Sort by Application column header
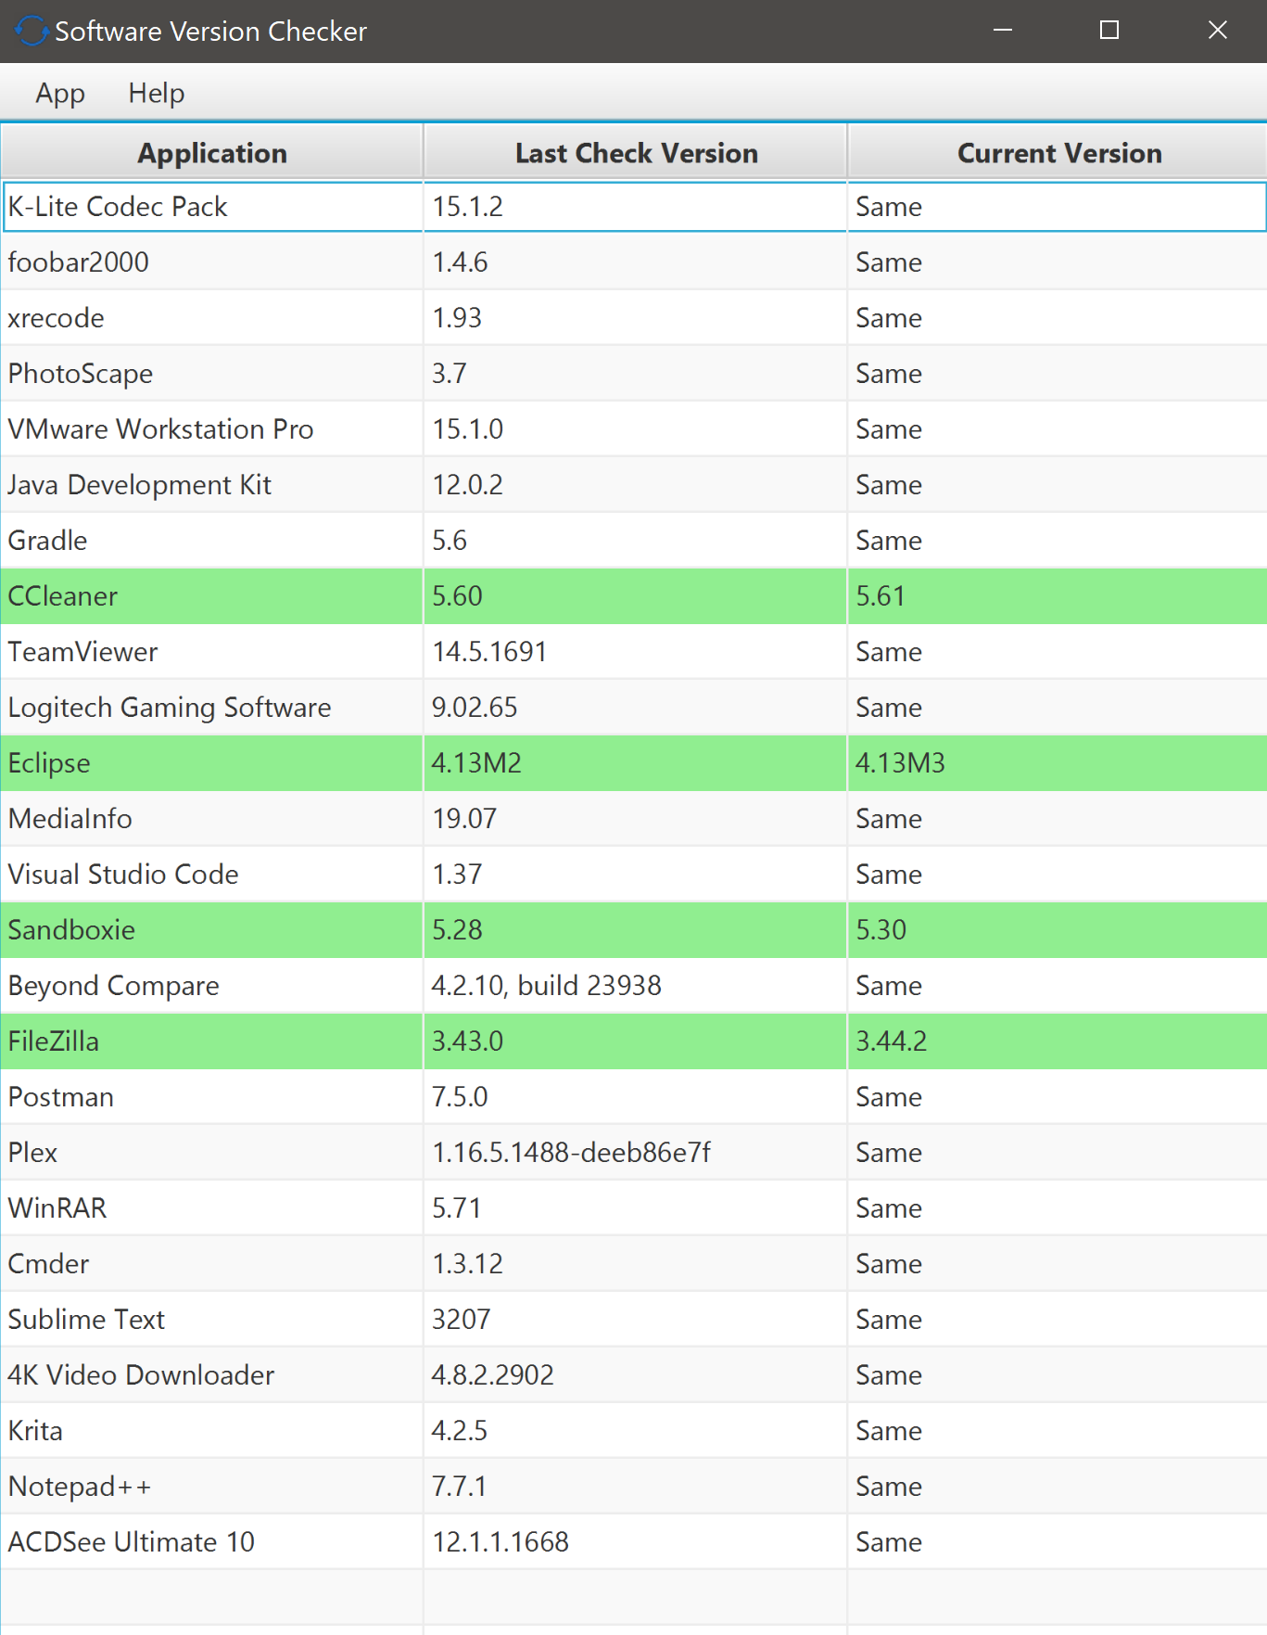Viewport: 1267px width, 1635px height. 212,152
